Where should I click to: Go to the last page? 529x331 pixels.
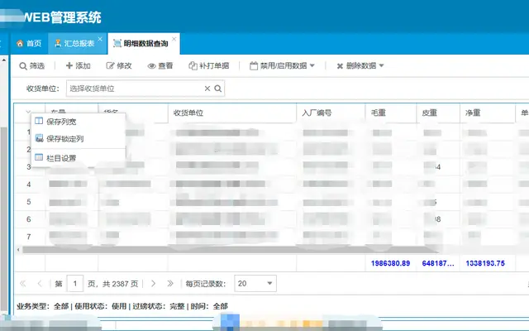(x=170, y=284)
